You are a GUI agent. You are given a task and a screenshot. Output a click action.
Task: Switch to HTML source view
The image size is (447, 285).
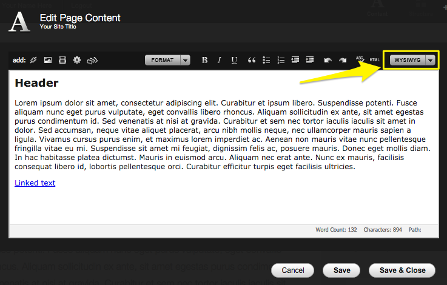pos(374,60)
